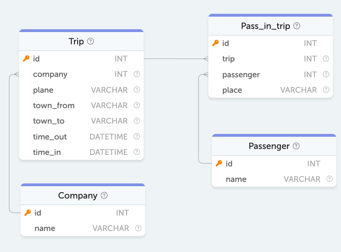Viewport: 341px width, 252px height.
Task: Click info icon on Trip company row
Action: coord(137,74)
